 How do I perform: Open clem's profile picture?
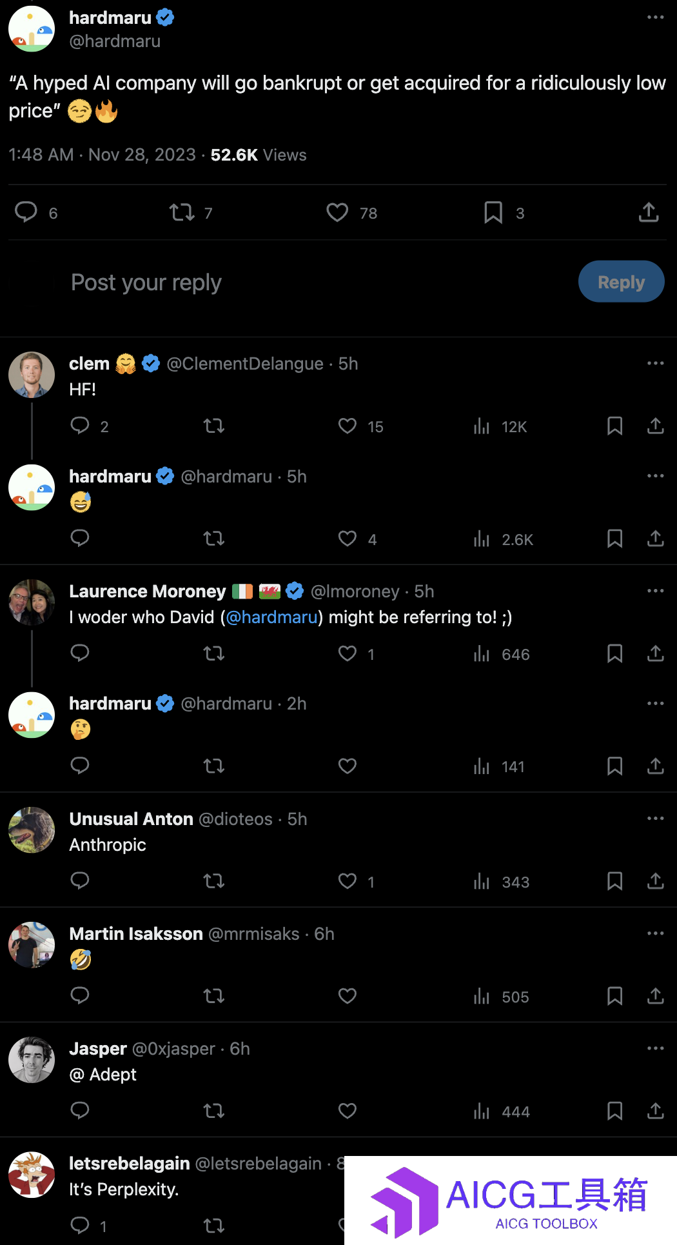click(32, 375)
